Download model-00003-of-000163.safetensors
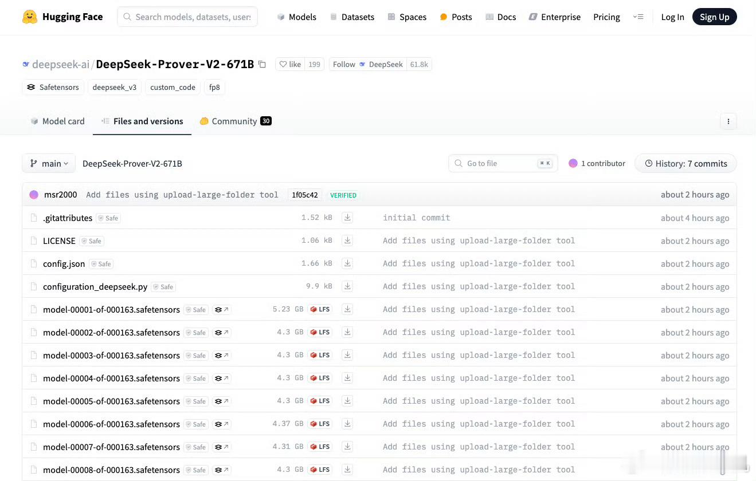The height and width of the screenshot is (481, 756). pyautogui.click(x=347, y=355)
